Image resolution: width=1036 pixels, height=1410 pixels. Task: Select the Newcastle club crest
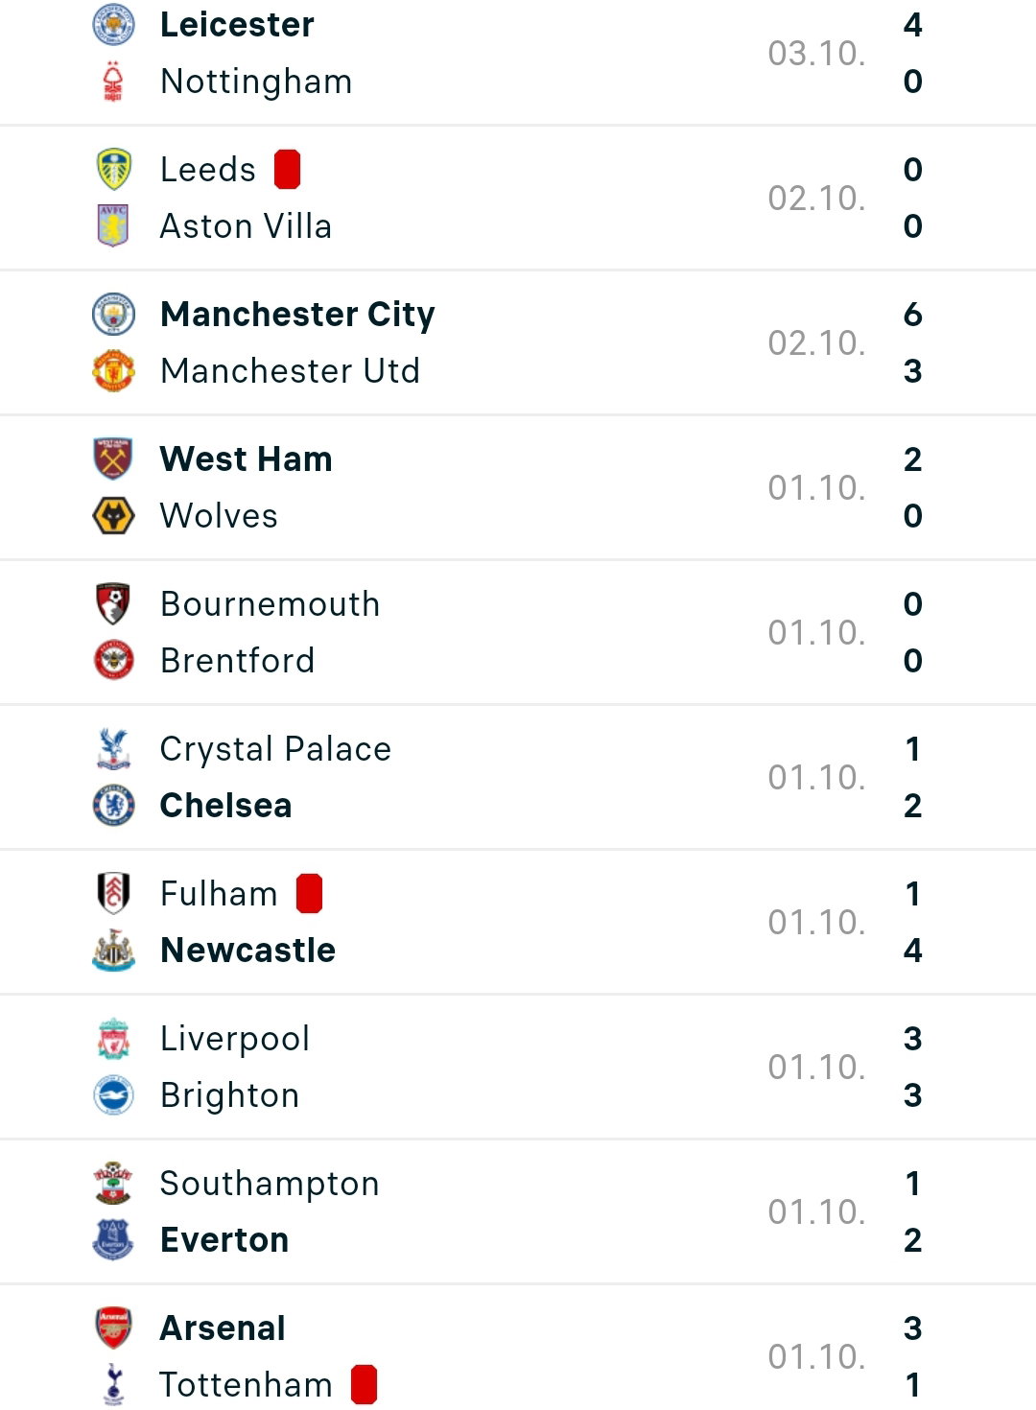coord(113,951)
